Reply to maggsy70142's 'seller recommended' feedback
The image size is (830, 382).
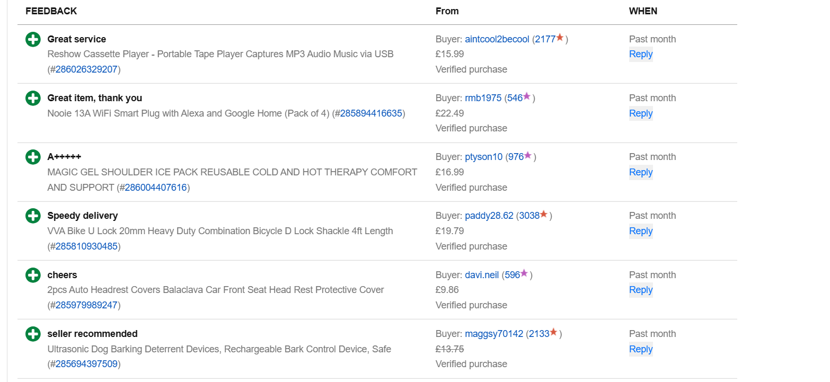[641, 349]
